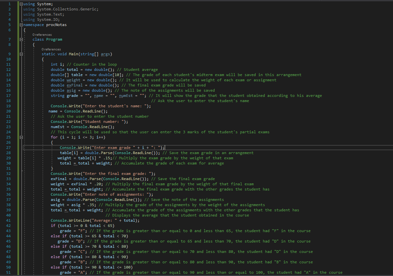Collapse the Program class body
Screen dimensions: 393x276
(x=21, y=40)
